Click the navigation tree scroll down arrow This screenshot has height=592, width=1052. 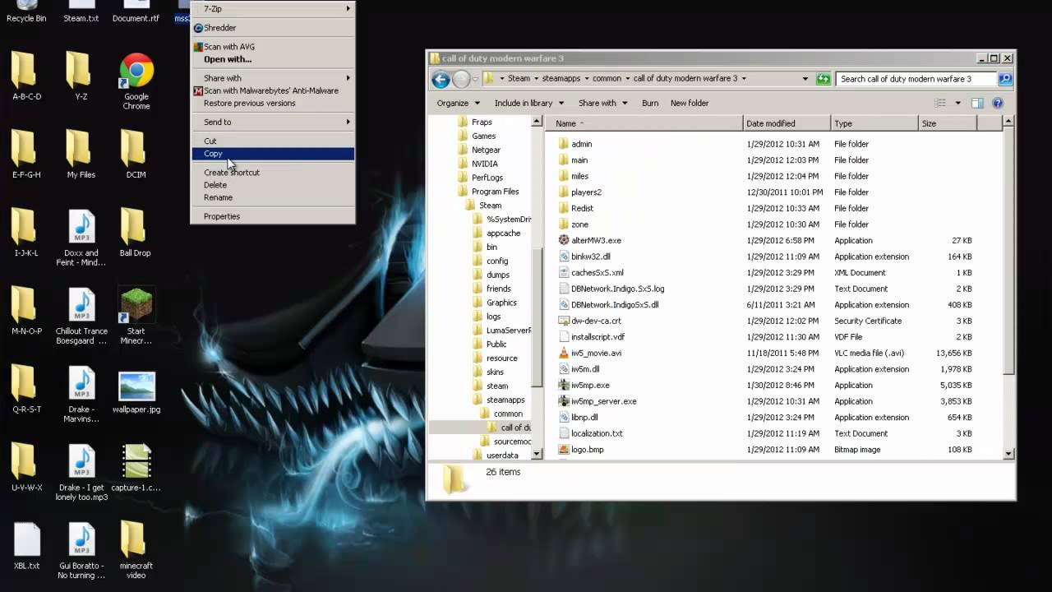537,454
